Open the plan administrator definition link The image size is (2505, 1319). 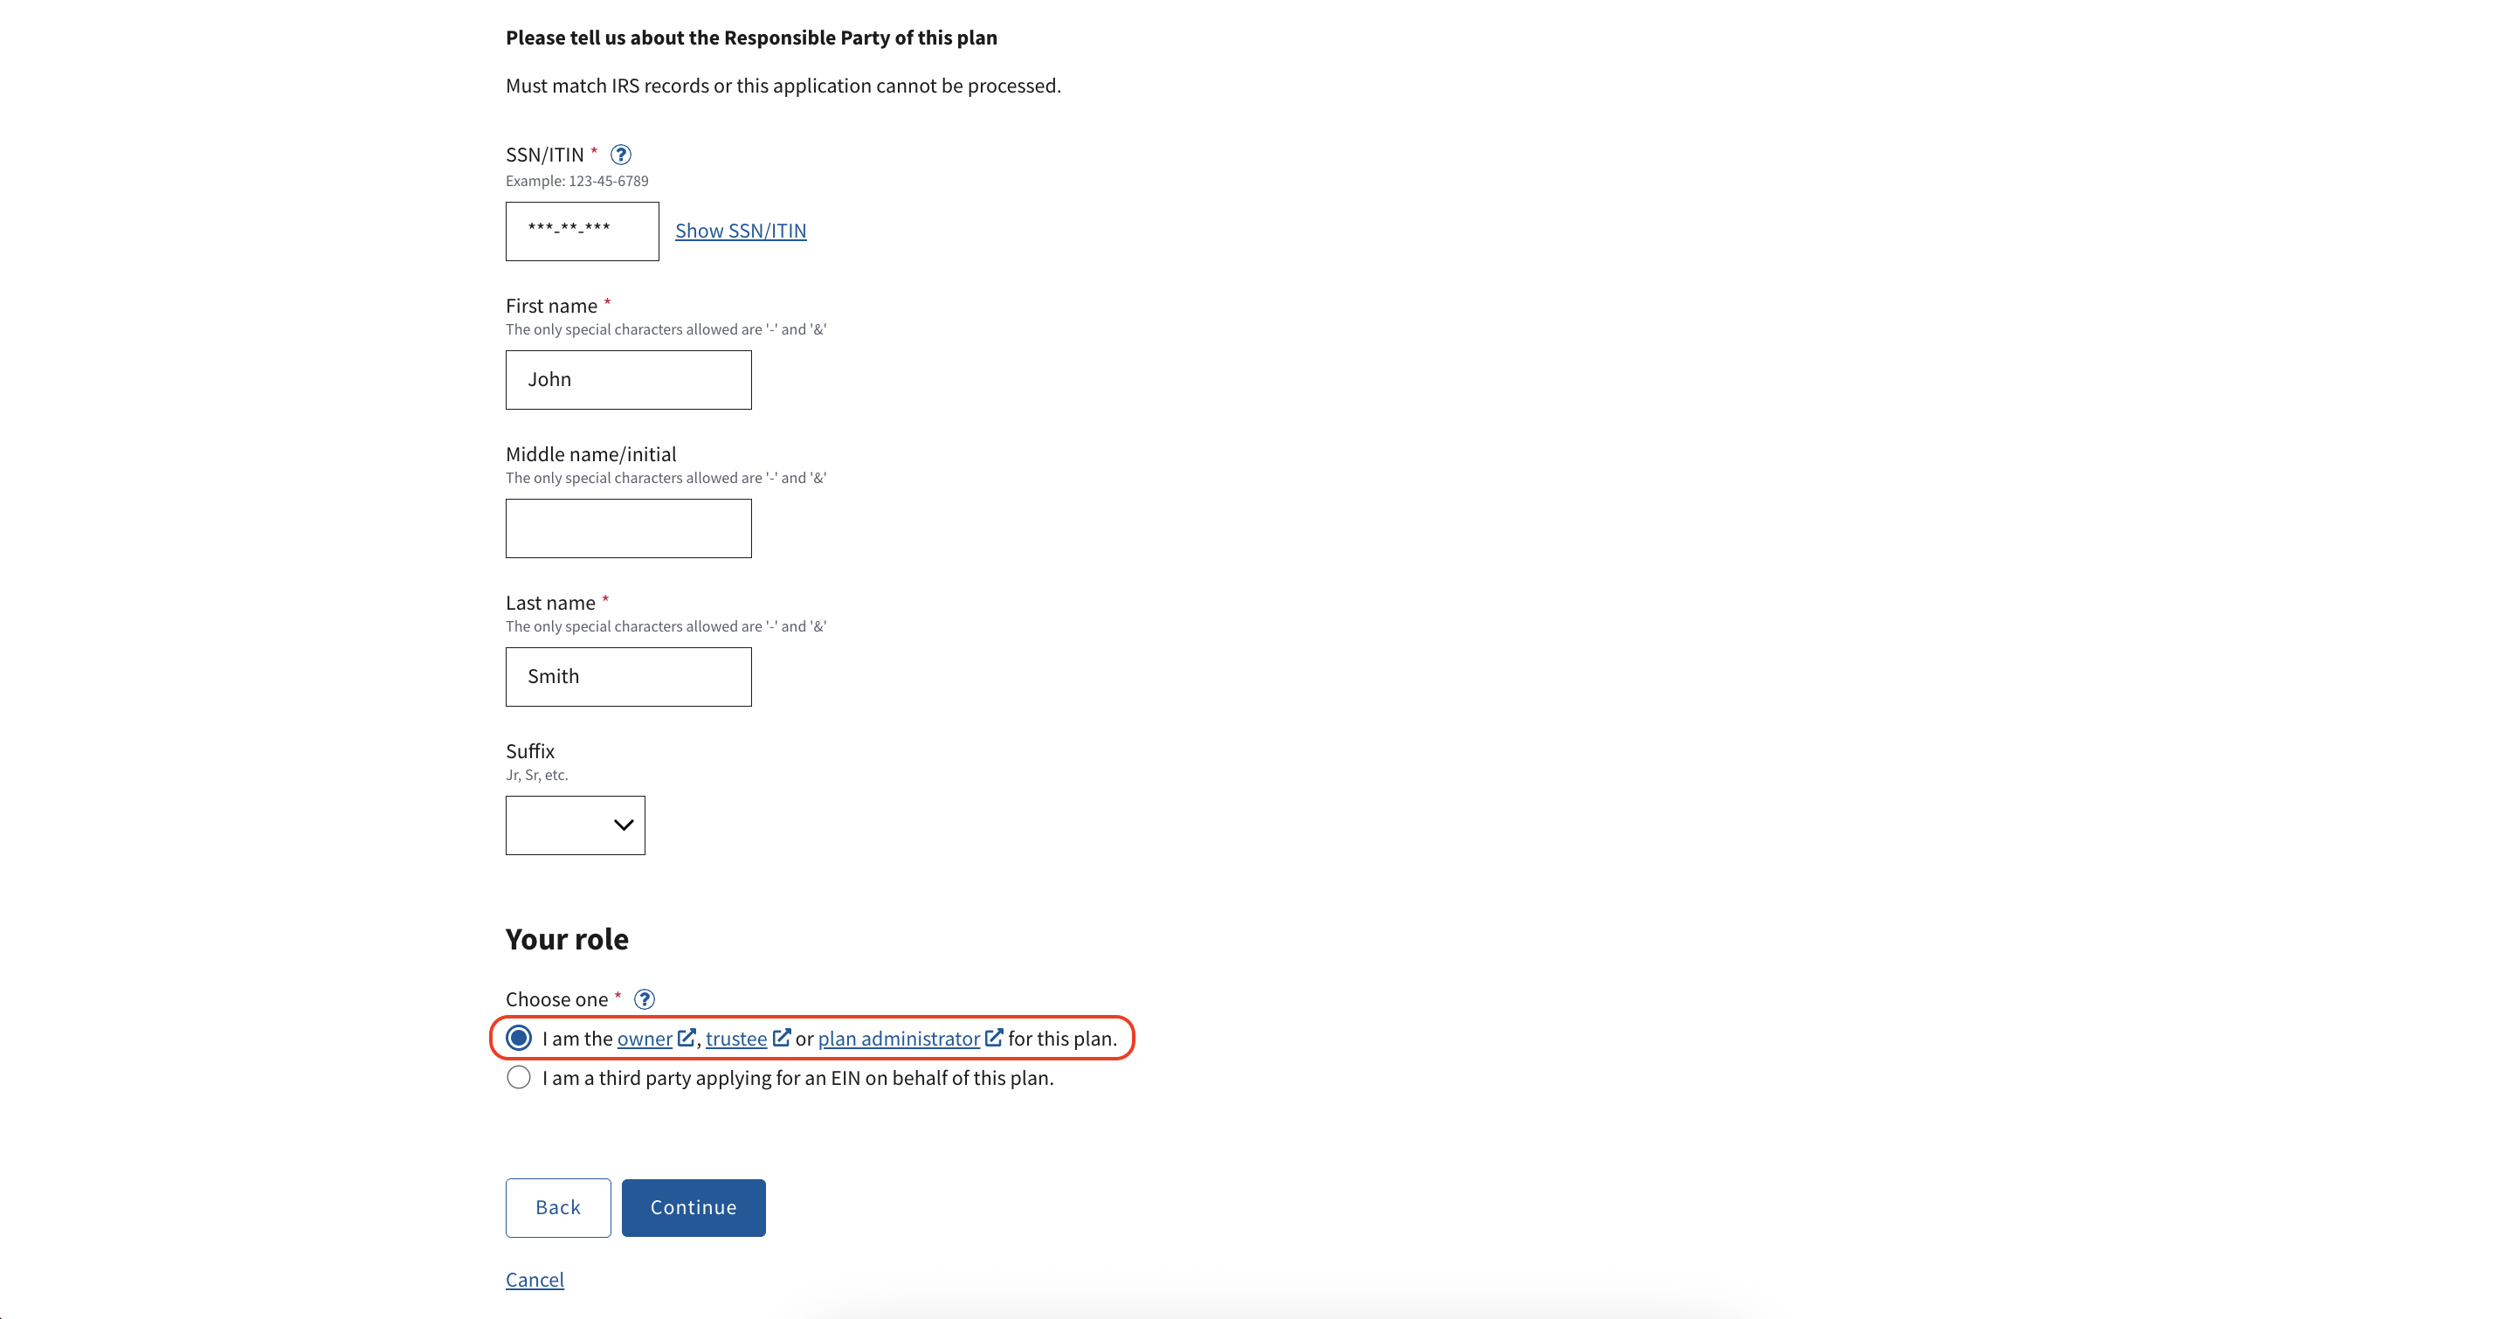tap(898, 1039)
